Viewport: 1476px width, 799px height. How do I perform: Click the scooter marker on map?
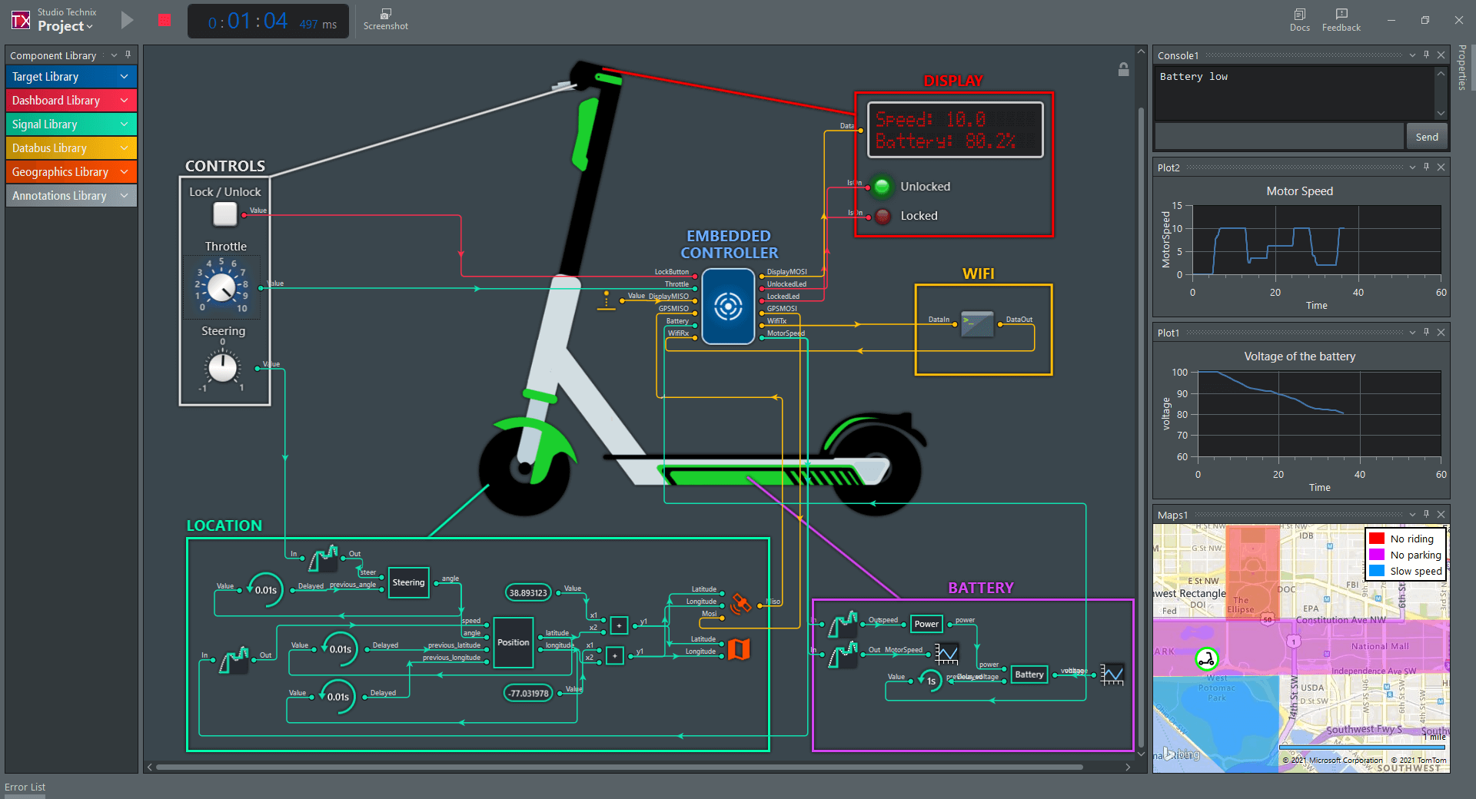[1206, 658]
